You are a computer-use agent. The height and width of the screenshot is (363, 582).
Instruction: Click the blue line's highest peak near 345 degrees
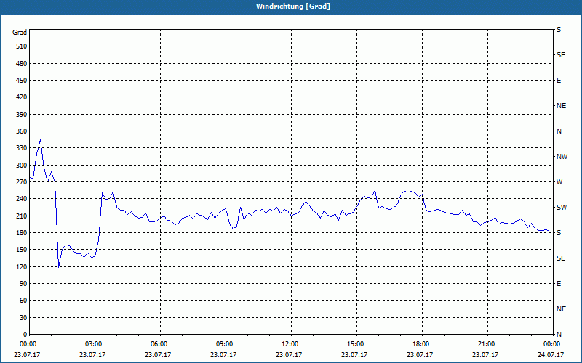40,140
